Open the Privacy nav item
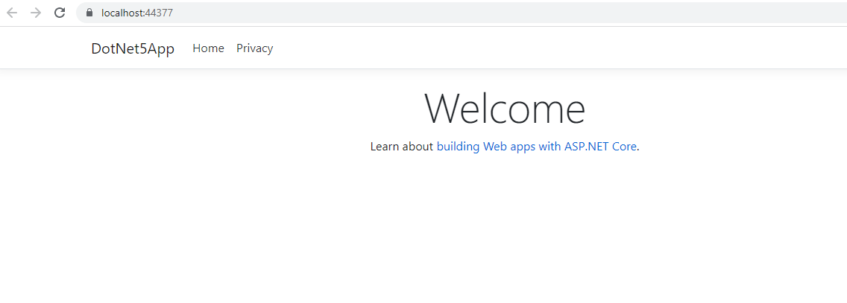 (255, 48)
